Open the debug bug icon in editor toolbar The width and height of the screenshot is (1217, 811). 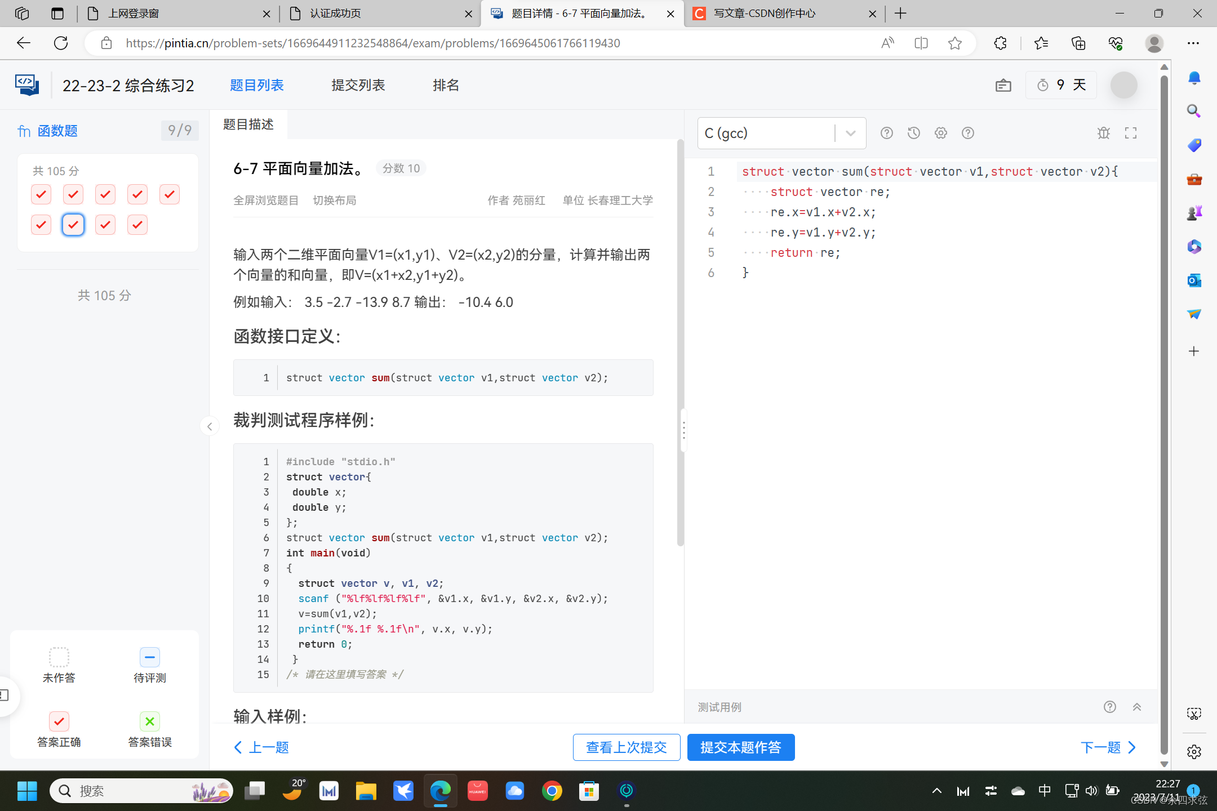1103,133
